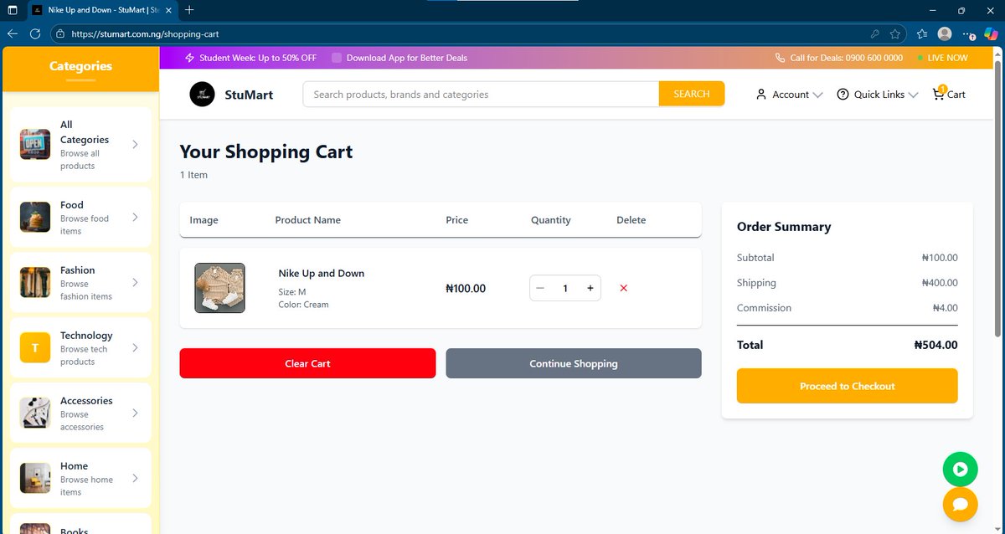
Task: Click the Home category image
Action: (x=35, y=479)
